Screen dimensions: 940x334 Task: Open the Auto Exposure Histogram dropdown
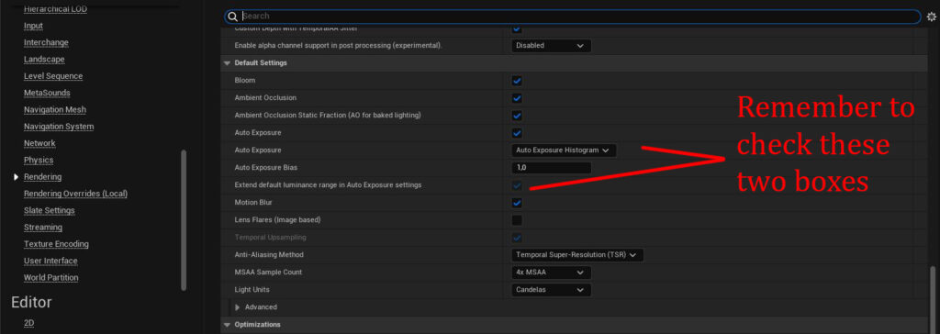point(564,150)
